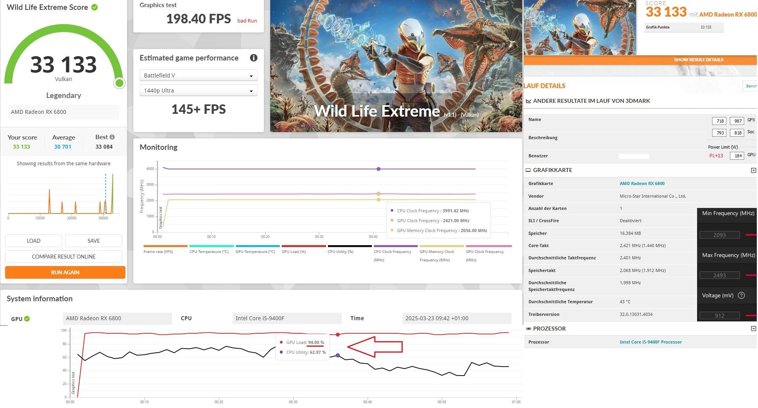This screenshot has height=408, width=758.
Task: Click the orange RUN AGAIN button
Action: tap(65, 272)
